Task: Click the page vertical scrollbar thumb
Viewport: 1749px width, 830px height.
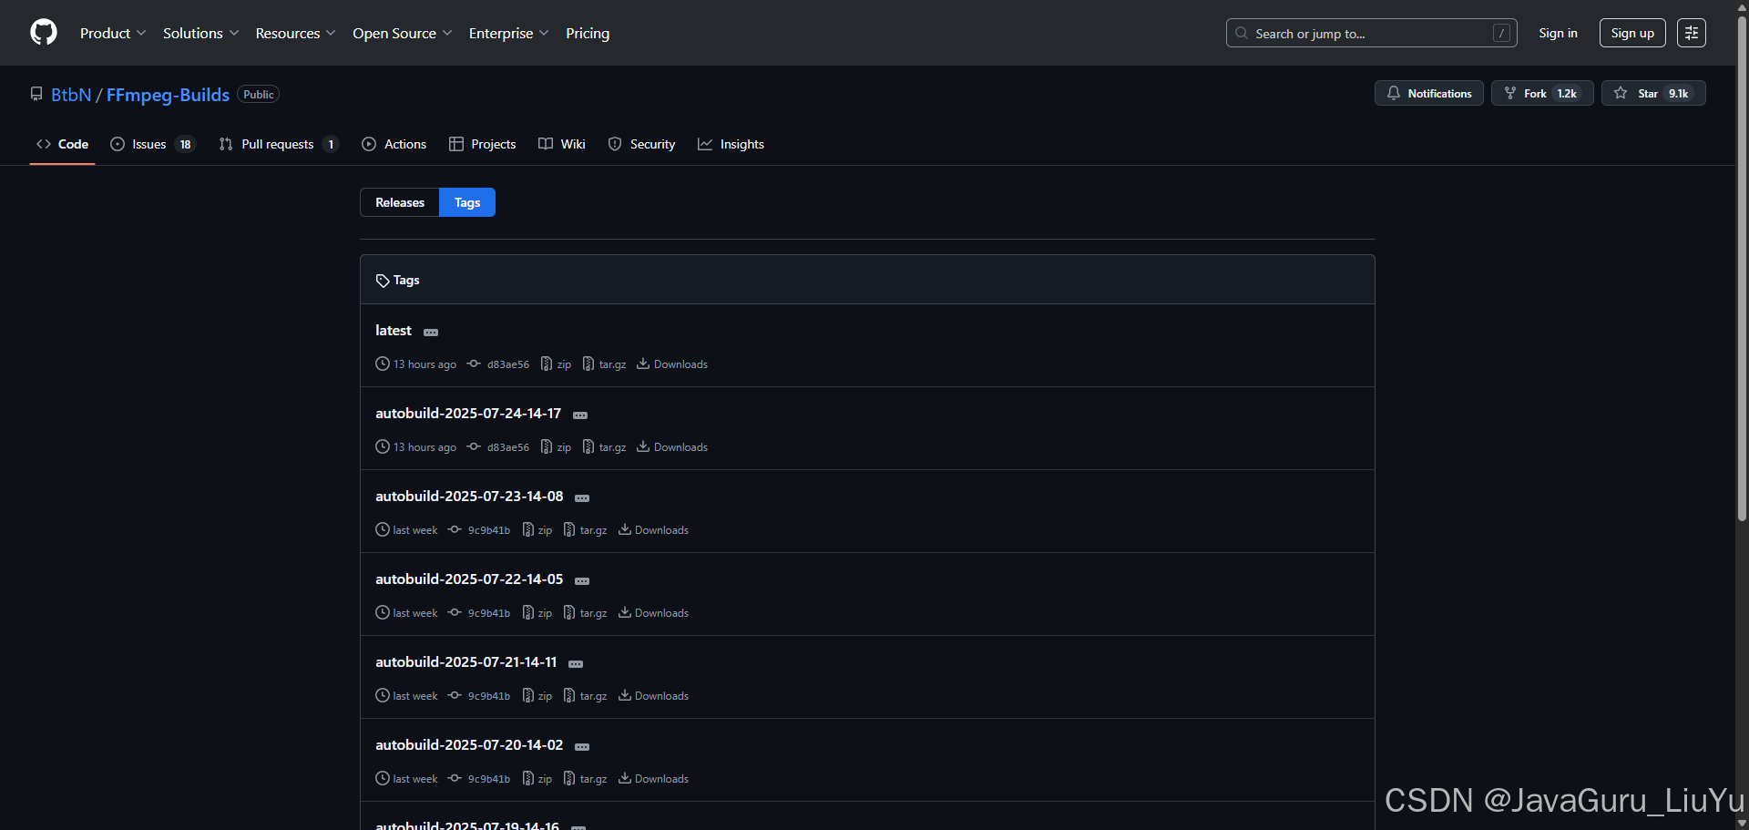Action: 1742,268
